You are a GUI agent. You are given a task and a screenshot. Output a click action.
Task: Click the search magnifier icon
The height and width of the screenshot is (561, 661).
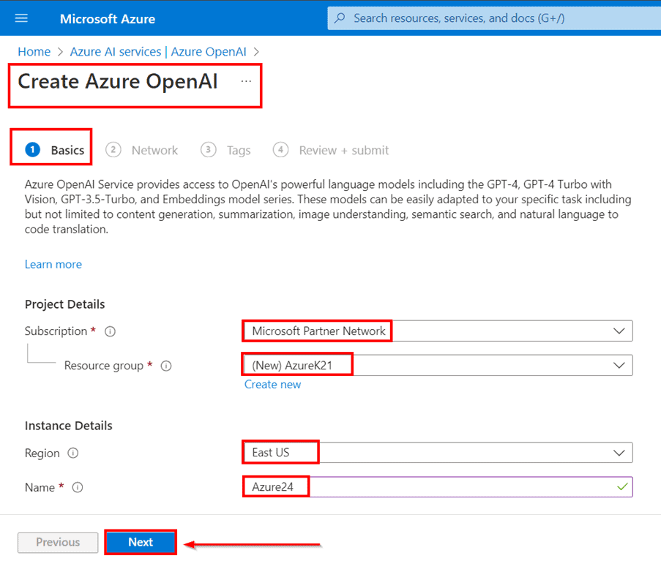tap(340, 18)
